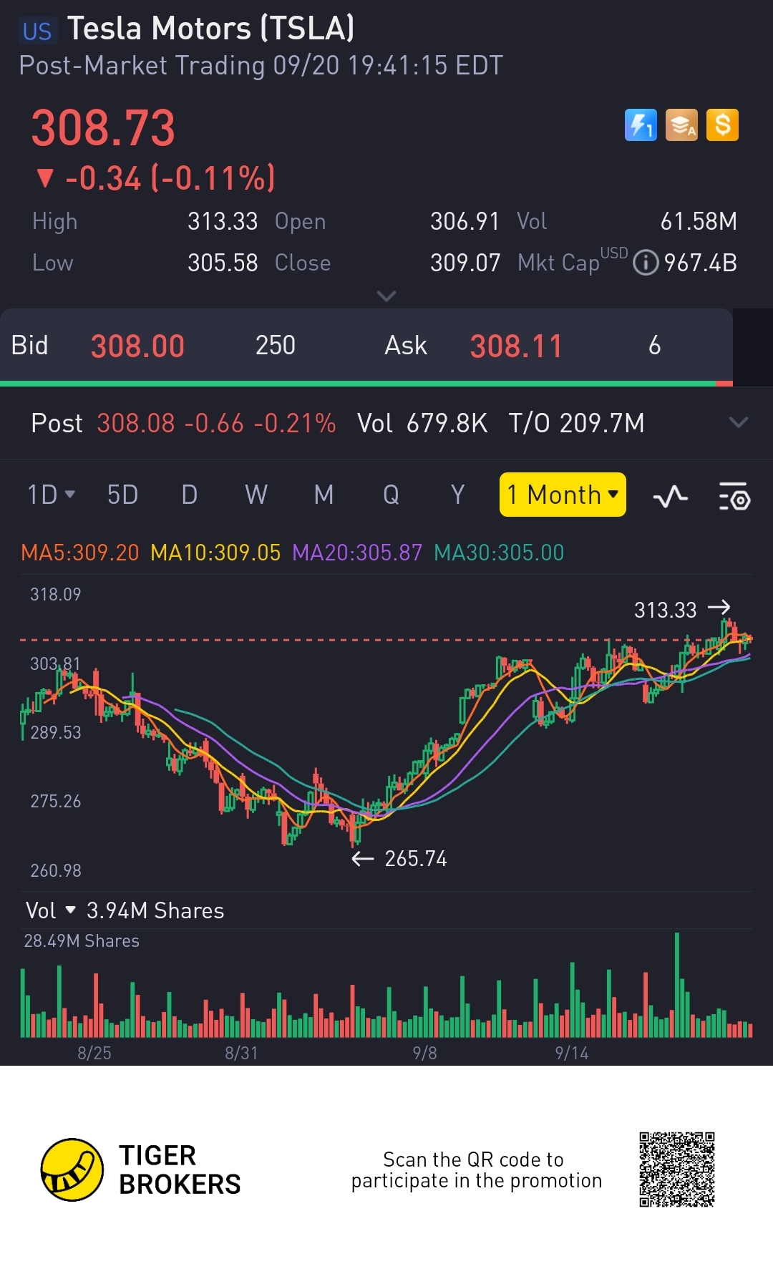Tap the 28.49M Shares axis label
This screenshot has width=773, height=1274.
pyautogui.click(x=82, y=940)
